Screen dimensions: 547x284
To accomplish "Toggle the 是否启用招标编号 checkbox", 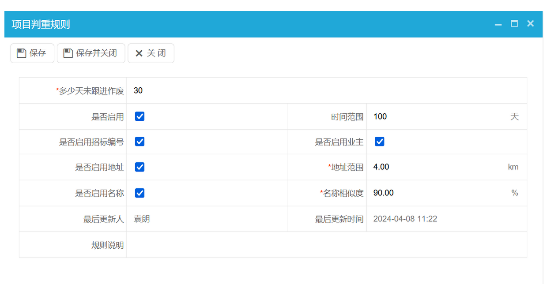I will (139, 142).
